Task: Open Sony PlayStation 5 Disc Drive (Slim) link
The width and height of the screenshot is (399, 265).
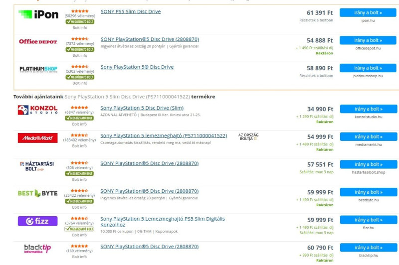Action: pos(142,108)
